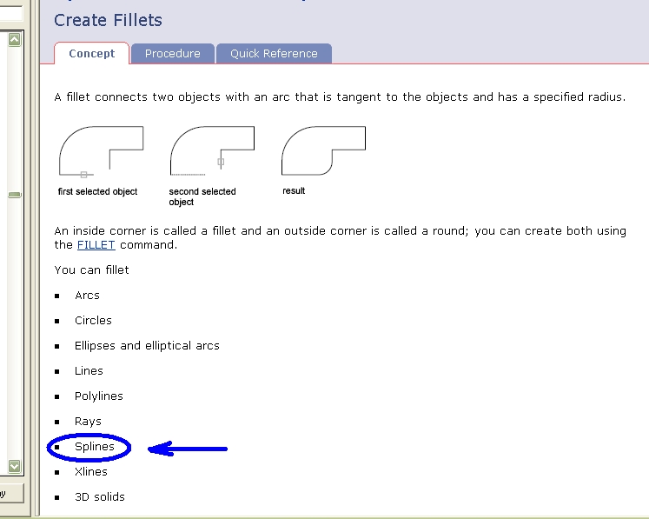649x519 pixels.
Task: Click the Create Fillets heading
Action: click(108, 20)
